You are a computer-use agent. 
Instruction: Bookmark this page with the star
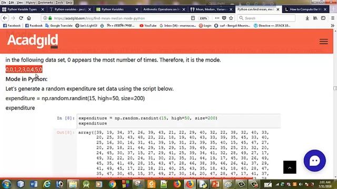(x=231, y=18)
